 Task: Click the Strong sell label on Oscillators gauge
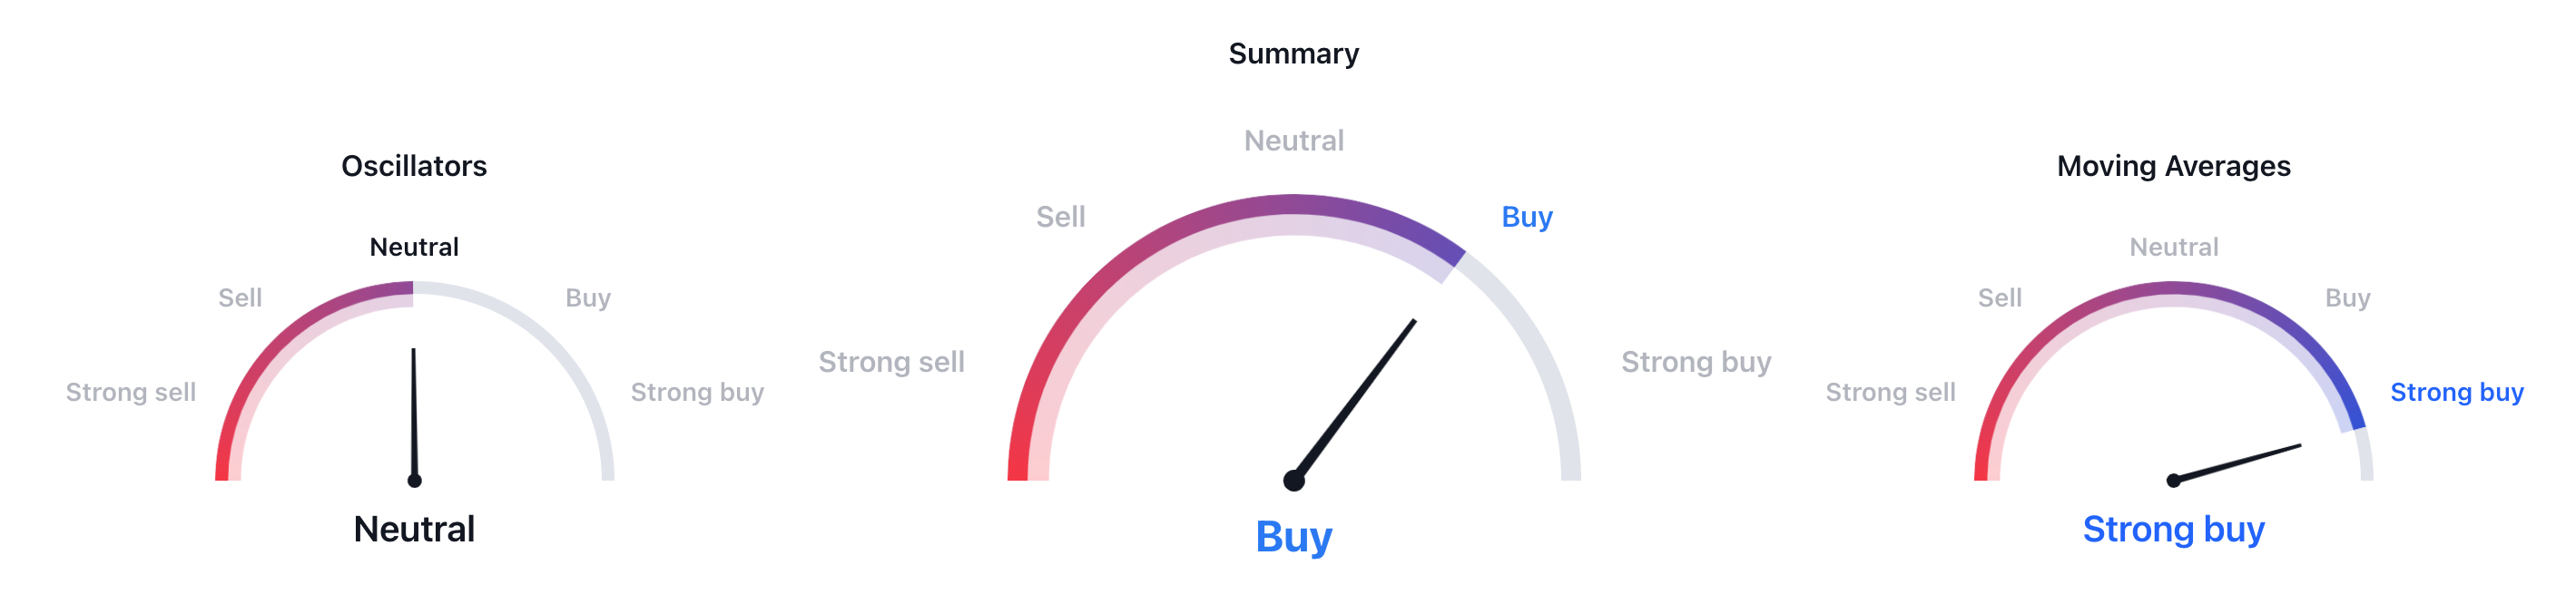click(131, 393)
